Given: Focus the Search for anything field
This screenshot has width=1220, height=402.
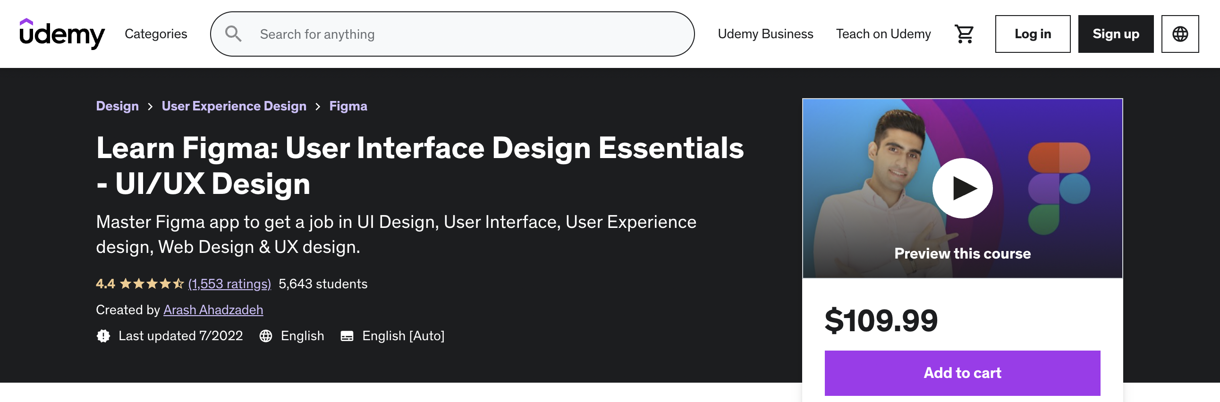Looking at the screenshot, I should click(452, 34).
